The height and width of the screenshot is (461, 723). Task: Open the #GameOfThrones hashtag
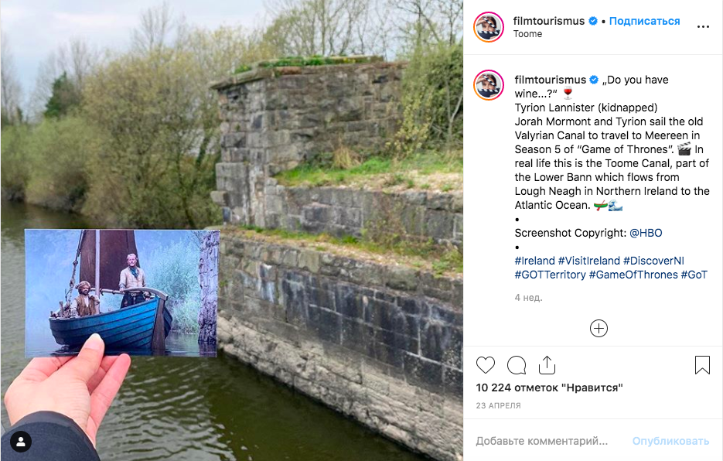tap(633, 275)
